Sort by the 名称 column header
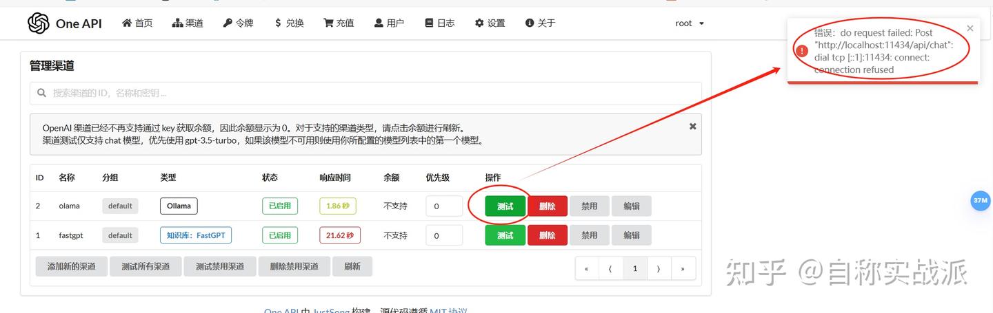This screenshot has height=313, width=993. click(67, 177)
